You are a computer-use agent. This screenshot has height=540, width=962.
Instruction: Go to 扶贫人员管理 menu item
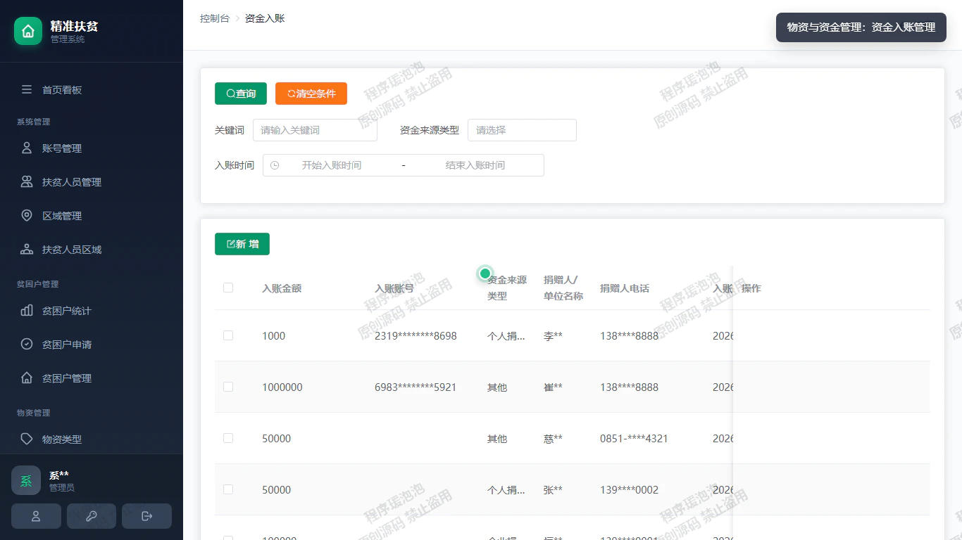[92, 182]
